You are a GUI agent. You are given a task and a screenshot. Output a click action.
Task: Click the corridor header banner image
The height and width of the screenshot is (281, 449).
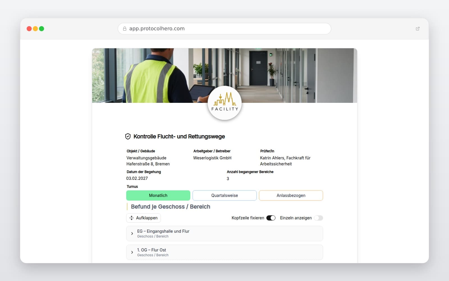224,75
